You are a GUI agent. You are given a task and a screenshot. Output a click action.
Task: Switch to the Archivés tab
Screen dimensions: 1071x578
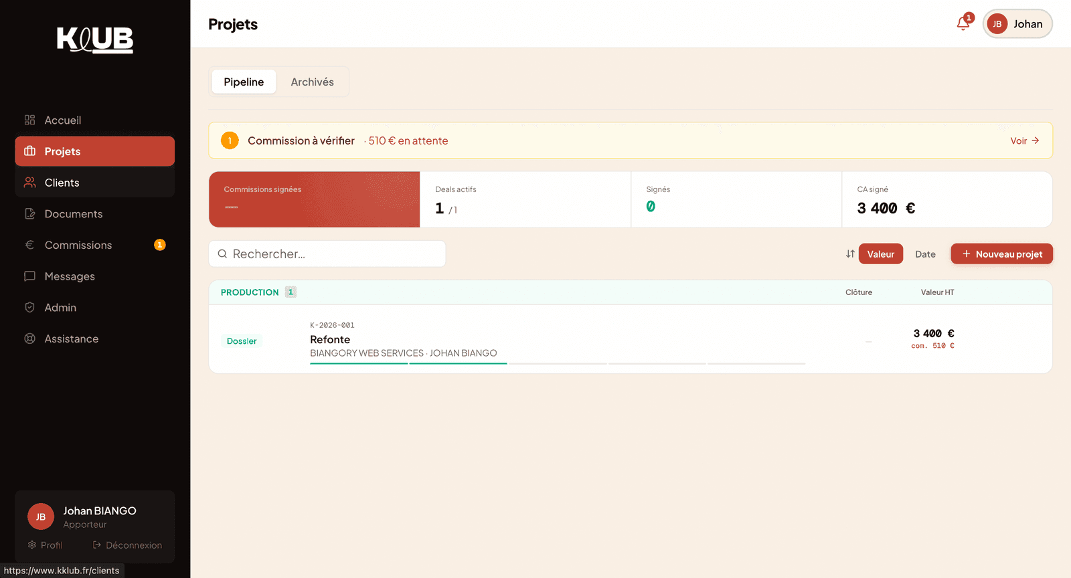coord(312,82)
